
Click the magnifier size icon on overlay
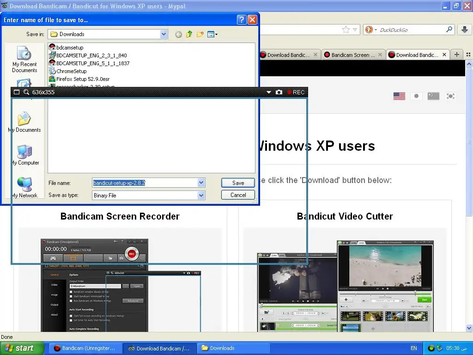click(26, 92)
